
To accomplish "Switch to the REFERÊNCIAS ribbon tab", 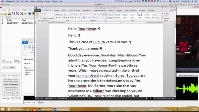I will [x=87, y=11].
